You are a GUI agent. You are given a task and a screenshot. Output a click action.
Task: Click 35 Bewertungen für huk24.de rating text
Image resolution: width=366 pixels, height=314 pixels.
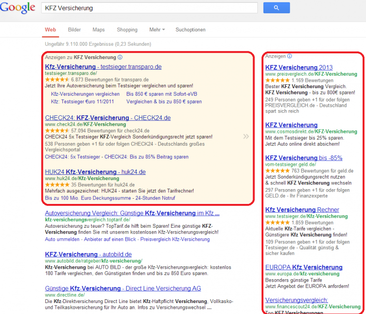pos(103,185)
